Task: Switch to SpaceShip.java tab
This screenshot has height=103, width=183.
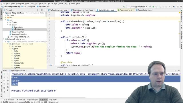Action: 145,10
